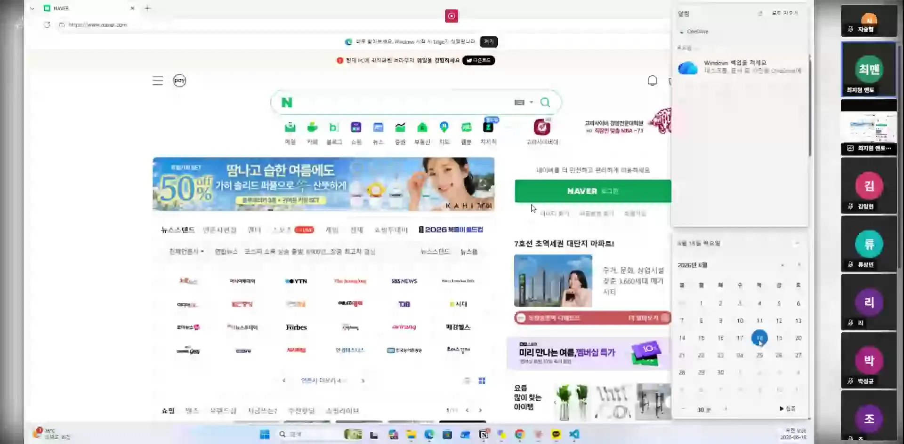
Task: Show previous shopping page
Action: (x=467, y=410)
